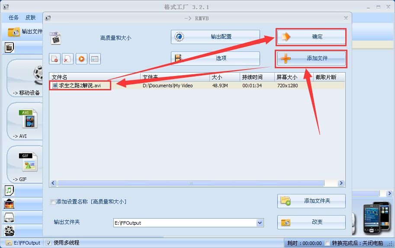Image resolution: width=395 pixels, height=248 pixels.
Task: Open the ROM device/DVD category icon
Action: coord(10,217)
